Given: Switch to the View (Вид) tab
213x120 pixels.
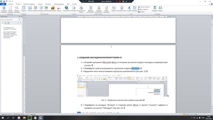Looking at the screenshot, I should 68,4.
